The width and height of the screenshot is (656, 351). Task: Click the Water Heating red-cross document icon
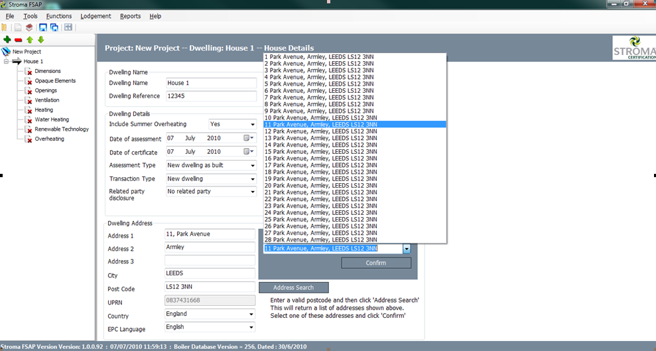click(x=29, y=119)
